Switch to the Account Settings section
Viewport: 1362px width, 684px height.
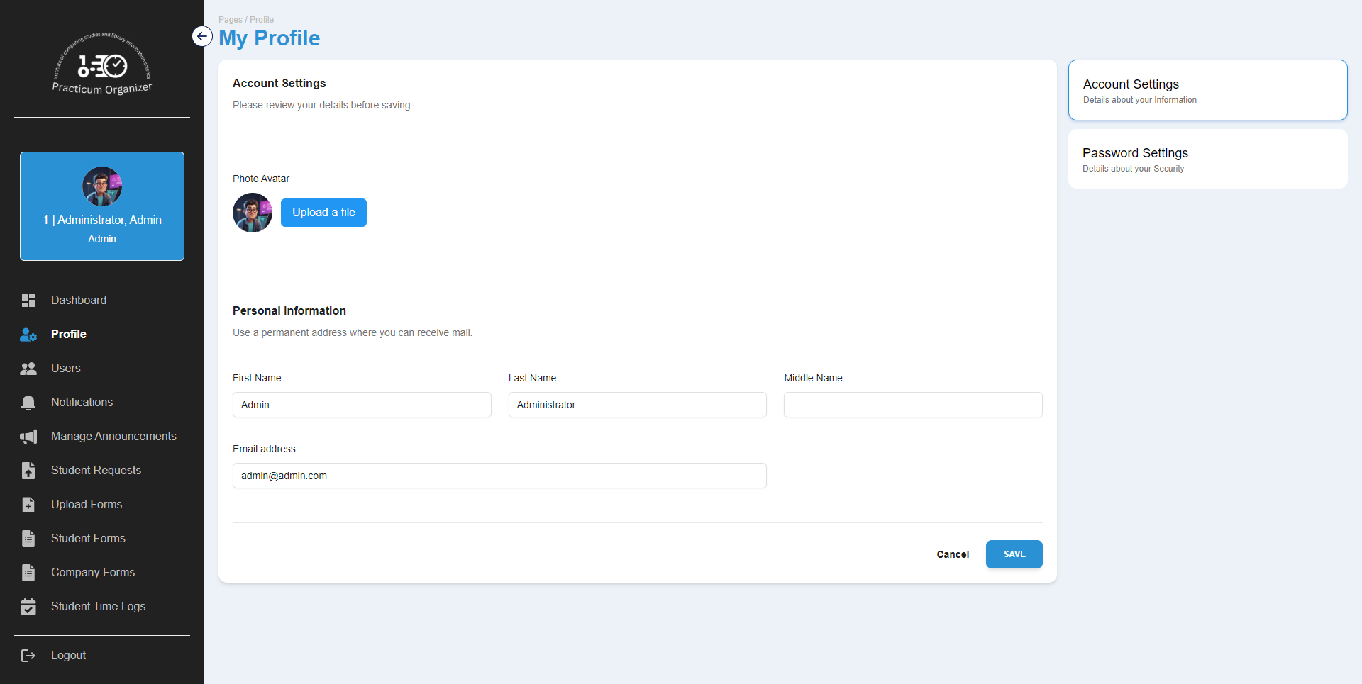tap(1207, 89)
